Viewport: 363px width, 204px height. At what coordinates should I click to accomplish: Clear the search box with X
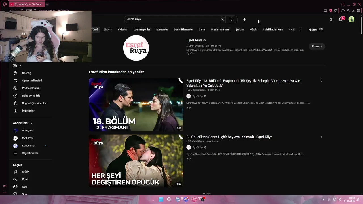tap(222, 19)
